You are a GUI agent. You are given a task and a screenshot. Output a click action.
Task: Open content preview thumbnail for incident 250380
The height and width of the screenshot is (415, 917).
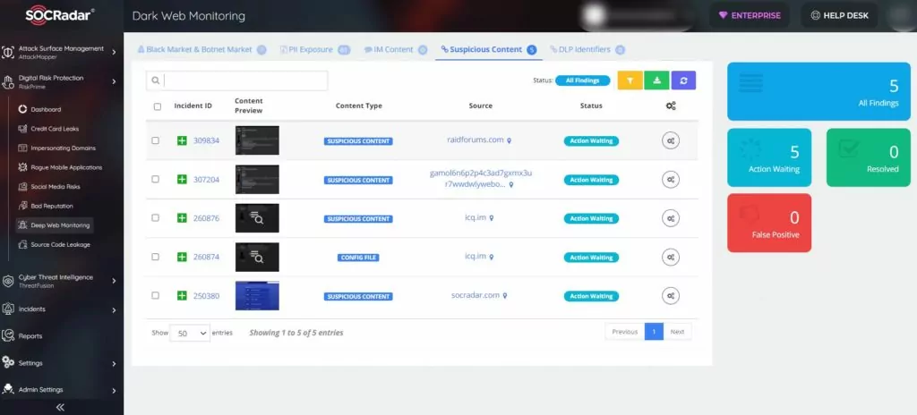pos(257,296)
